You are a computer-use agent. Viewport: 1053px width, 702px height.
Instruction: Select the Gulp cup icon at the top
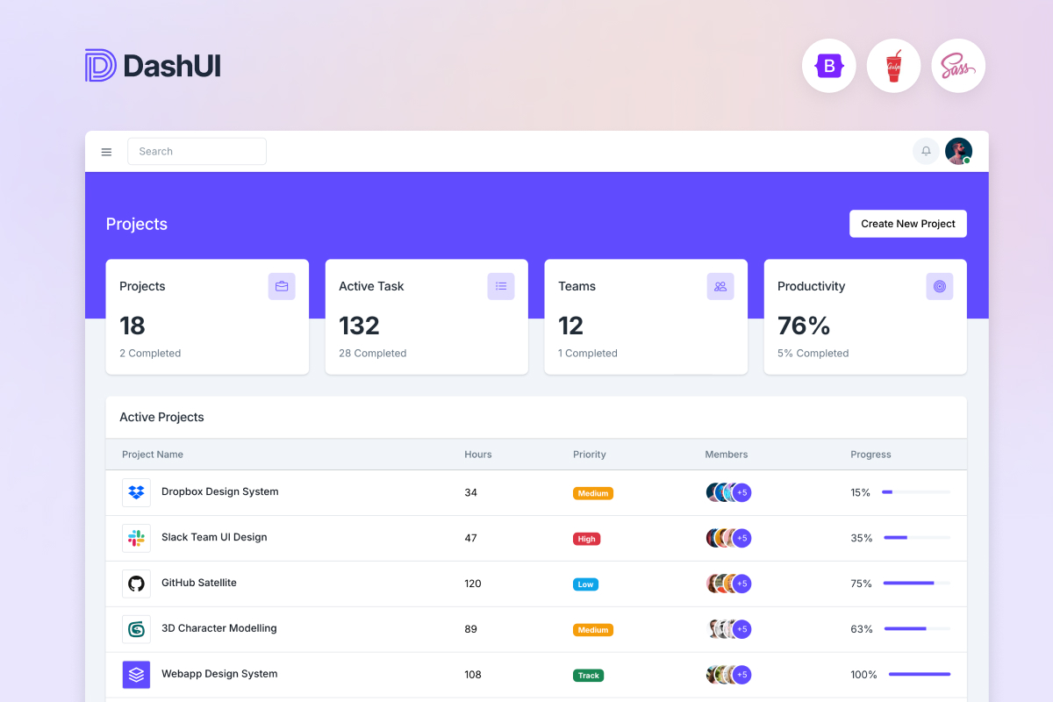893,66
